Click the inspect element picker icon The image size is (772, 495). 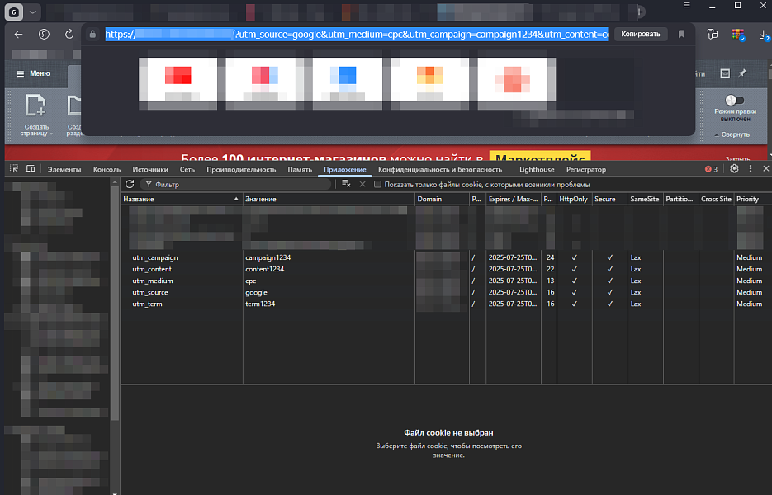14,169
